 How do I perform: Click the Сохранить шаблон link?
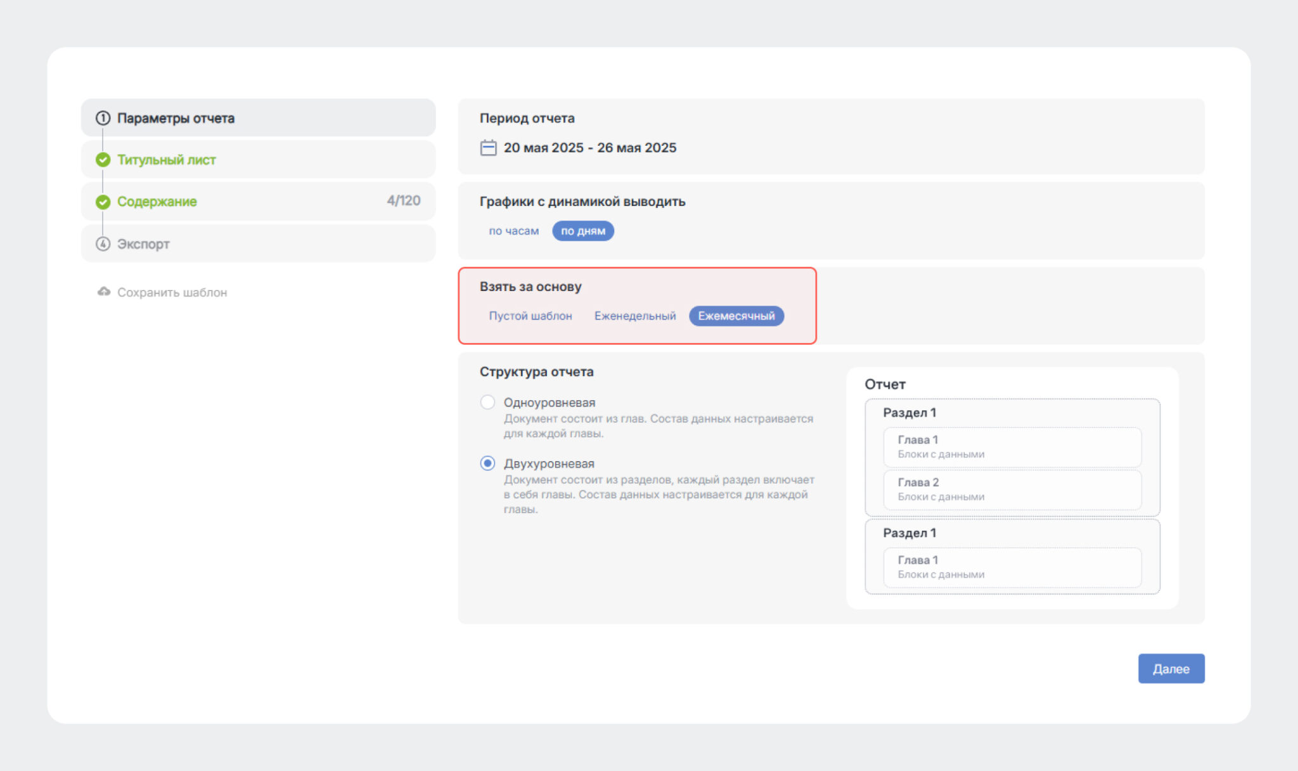click(172, 292)
